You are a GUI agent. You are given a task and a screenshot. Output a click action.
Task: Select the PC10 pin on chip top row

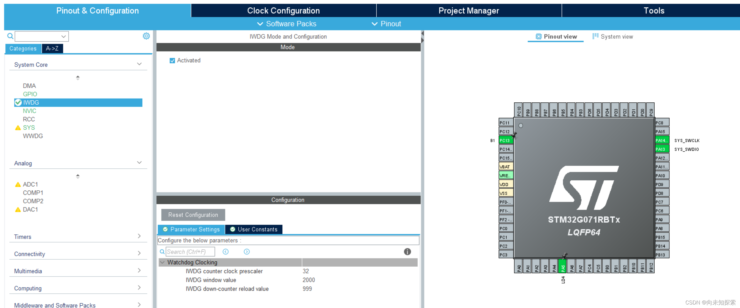[518, 110]
